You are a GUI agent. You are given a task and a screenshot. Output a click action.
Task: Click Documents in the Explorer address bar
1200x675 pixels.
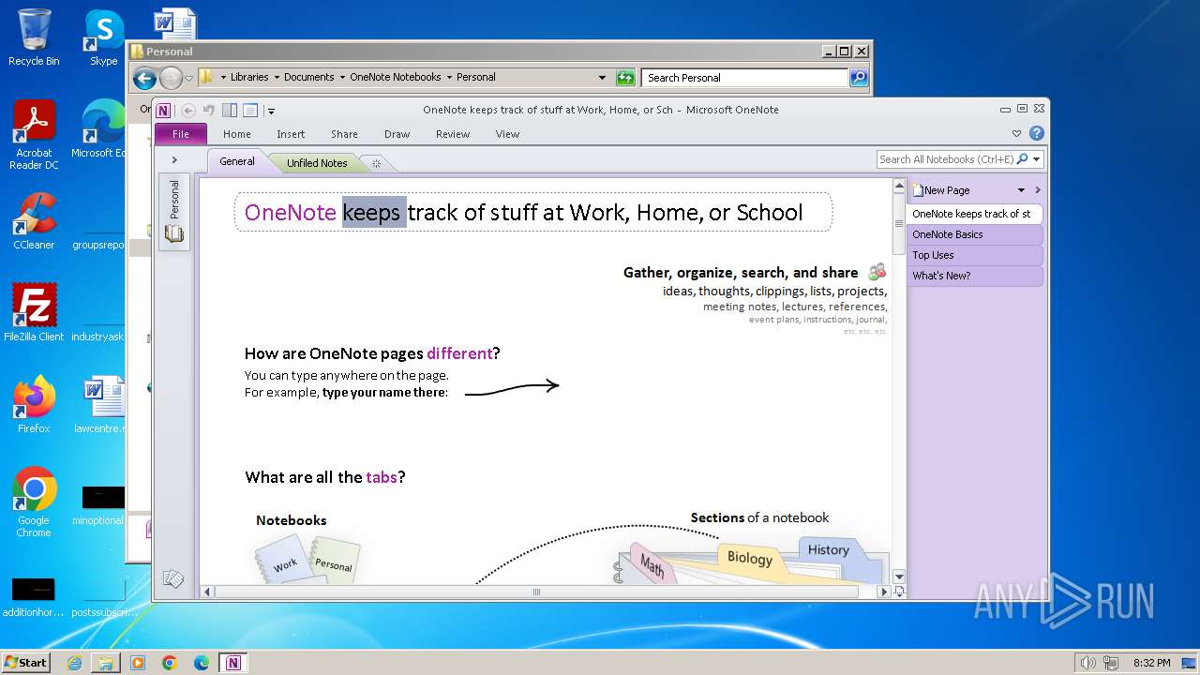point(309,77)
